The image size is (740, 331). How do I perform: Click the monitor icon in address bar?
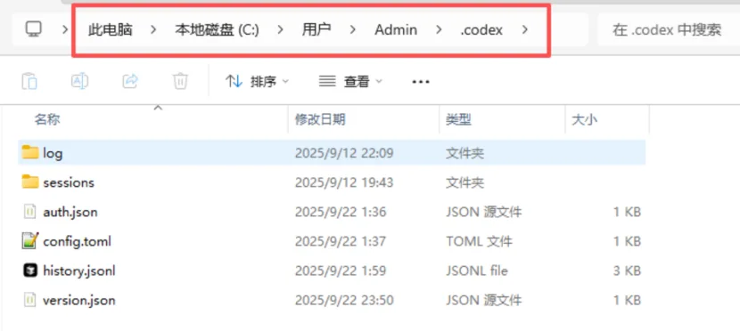click(34, 29)
